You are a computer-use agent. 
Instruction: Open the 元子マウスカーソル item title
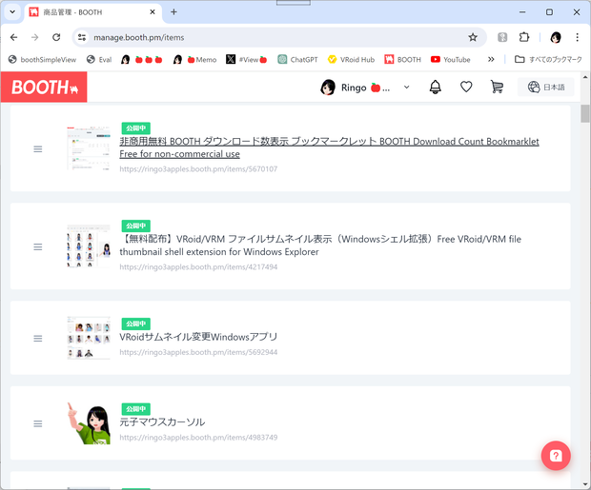162,421
